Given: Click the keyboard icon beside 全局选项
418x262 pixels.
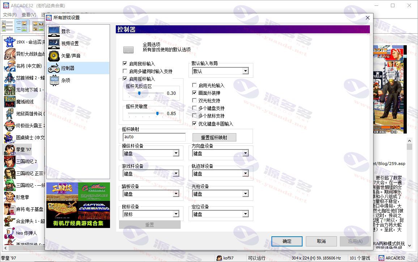Looking at the screenshot, I should pos(128,50).
